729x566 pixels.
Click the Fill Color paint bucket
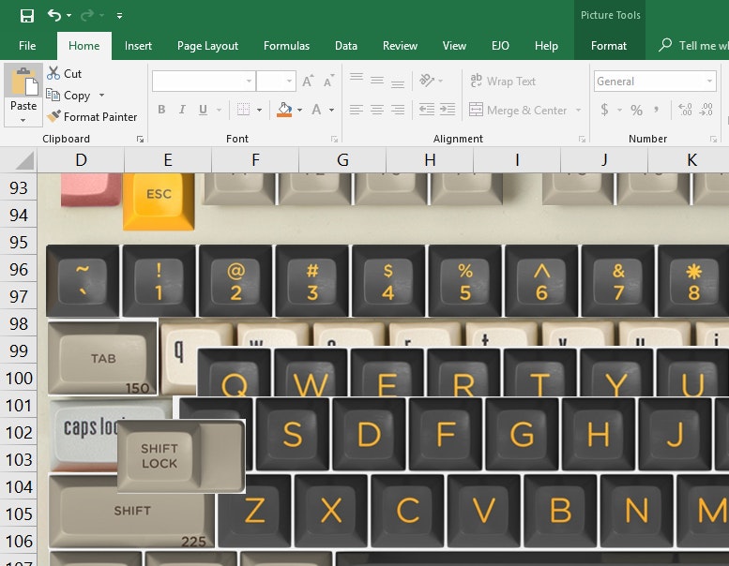[x=284, y=110]
